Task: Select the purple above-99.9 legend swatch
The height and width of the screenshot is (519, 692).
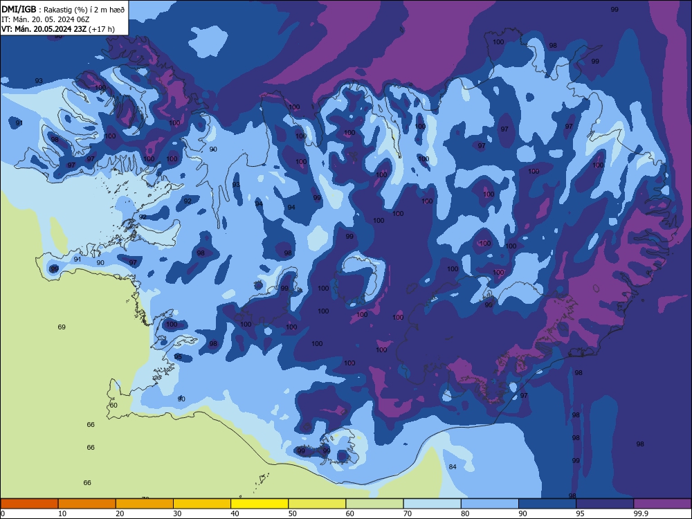Action: pyautogui.click(x=662, y=504)
